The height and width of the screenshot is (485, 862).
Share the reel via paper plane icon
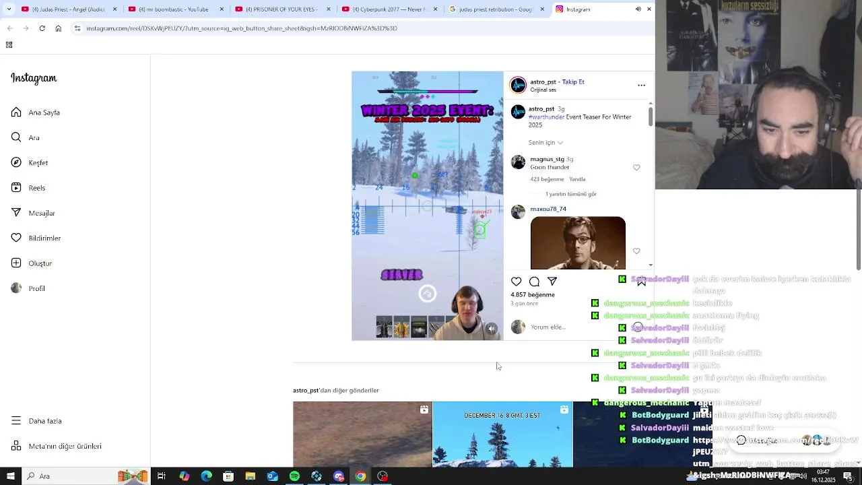coord(552,282)
